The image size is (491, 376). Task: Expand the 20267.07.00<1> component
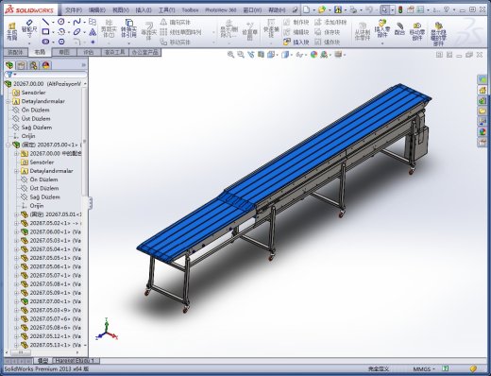(x=16, y=301)
